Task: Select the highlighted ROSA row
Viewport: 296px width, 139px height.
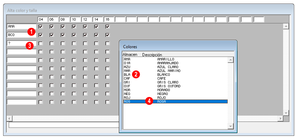Action: coord(175,101)
